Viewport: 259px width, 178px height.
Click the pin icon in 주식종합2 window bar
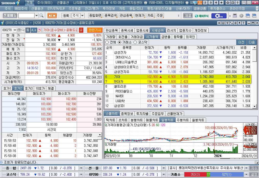[x=240, y=23]
